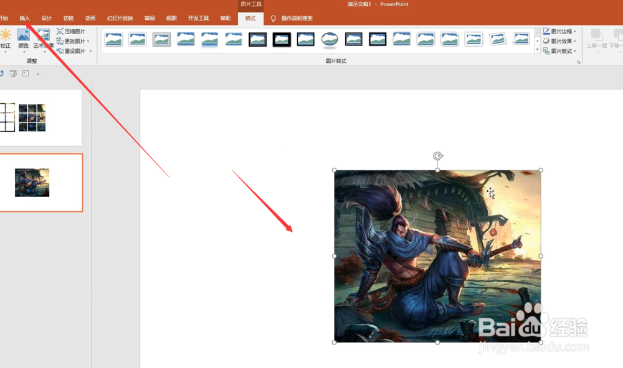Open the 幻灯片放映 Slide Show tab

[120, 18]
